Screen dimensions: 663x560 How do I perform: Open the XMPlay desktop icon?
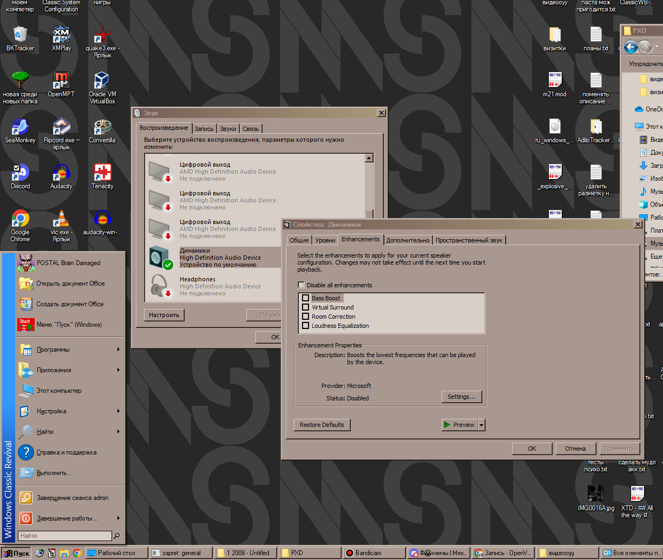[x=61, y=36]
